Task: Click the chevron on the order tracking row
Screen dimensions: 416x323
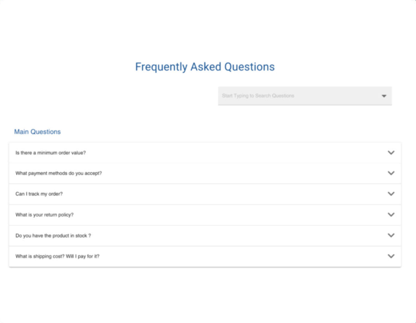Action: click(391, 194)
